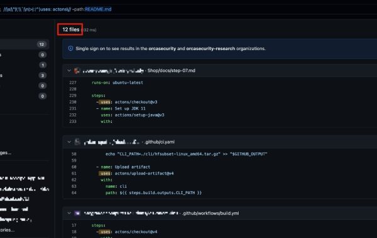Click 'runs-on: ubuntu-latest' line
Screen dimensions: 377x238
(x=117, y=83)
